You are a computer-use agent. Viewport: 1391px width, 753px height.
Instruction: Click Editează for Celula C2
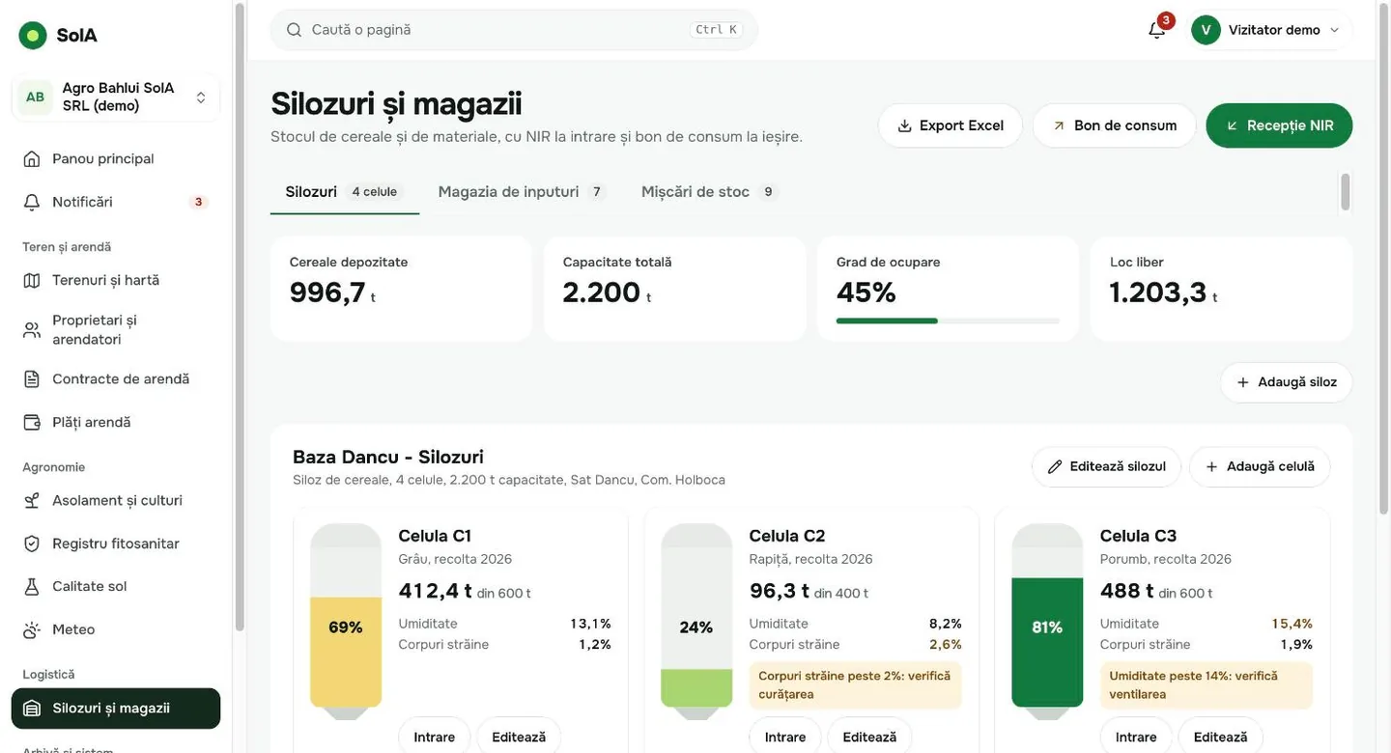tap(869, 737)
